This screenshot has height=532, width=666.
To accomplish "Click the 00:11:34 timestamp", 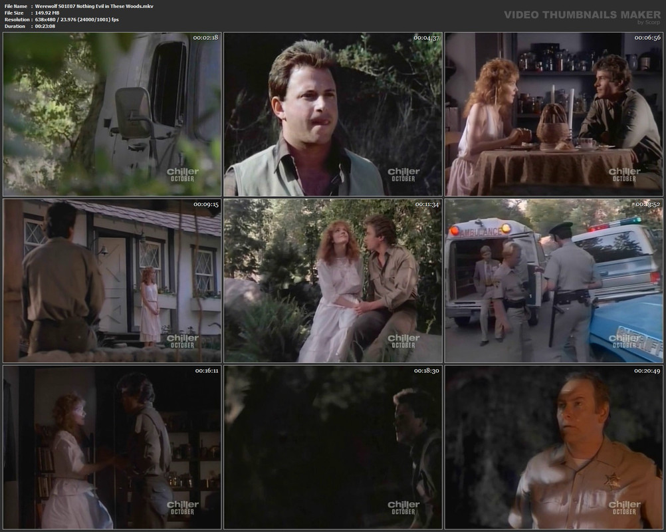I will [x=427, y=204].
